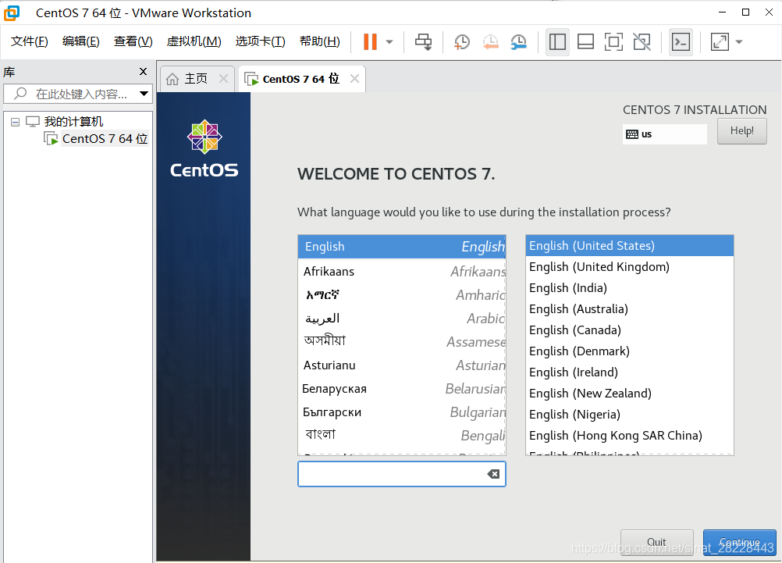This screenshot has height=563, width=782.
Task: Open the 查看(V) menu
Action: coord(133,41)
